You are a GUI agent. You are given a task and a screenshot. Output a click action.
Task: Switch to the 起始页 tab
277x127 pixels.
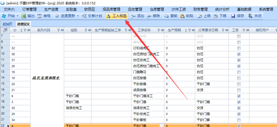tap(8, 24)
